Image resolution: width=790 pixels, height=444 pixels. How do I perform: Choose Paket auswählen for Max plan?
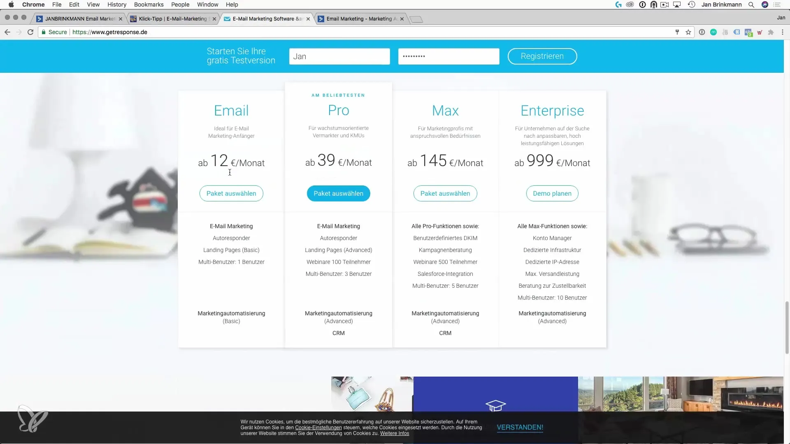[445, 194]
